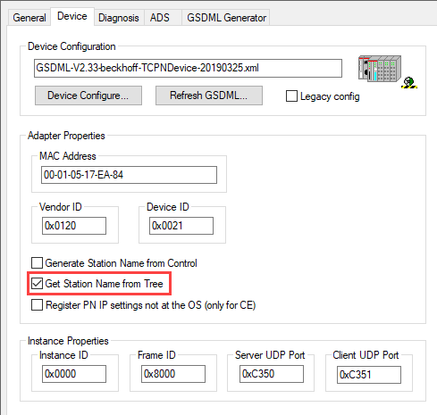The height and width of the screenshot is (415, 437).
Task: Toggle Register PN IP settings checkbox
Action: [37, 305]
